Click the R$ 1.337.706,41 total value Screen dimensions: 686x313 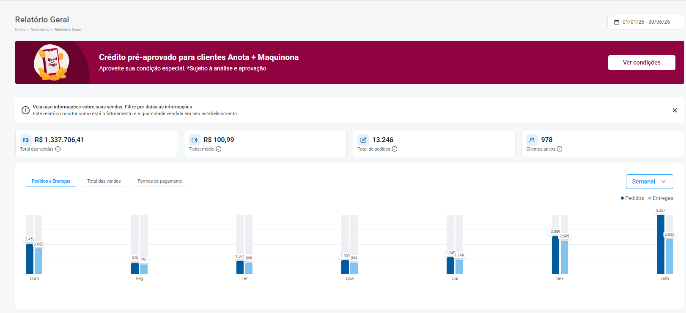[59, 140]
